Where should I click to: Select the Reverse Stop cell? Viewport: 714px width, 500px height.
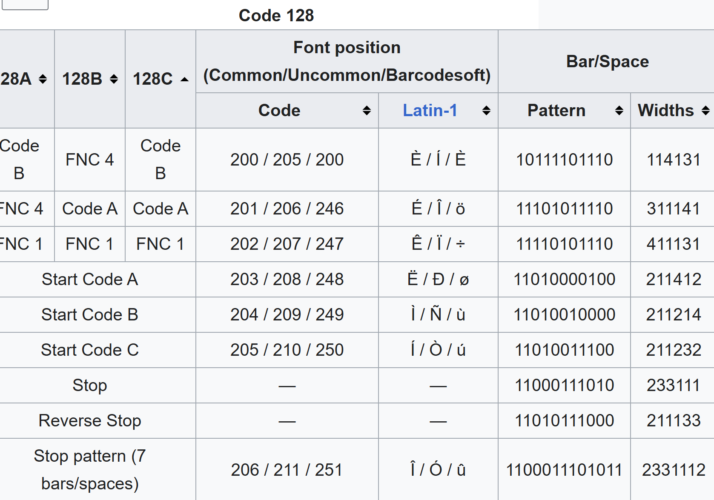pos(90,421)
